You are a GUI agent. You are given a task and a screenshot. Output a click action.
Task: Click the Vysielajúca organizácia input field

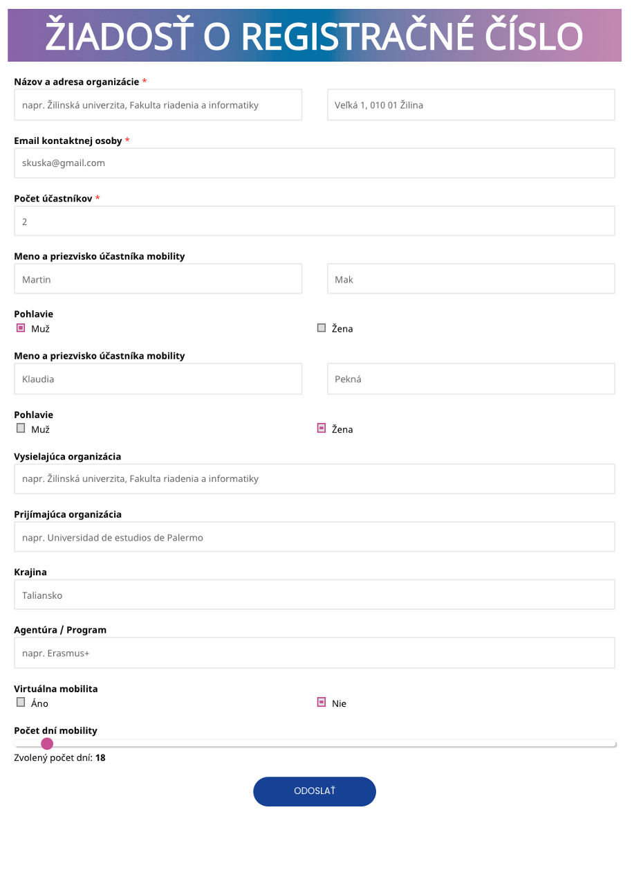pos(315,479)
